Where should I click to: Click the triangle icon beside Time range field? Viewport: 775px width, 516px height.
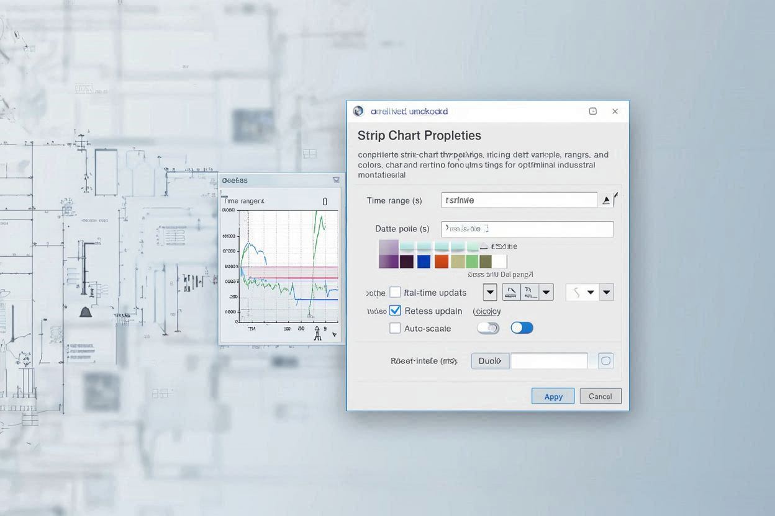tap(606, 200)
